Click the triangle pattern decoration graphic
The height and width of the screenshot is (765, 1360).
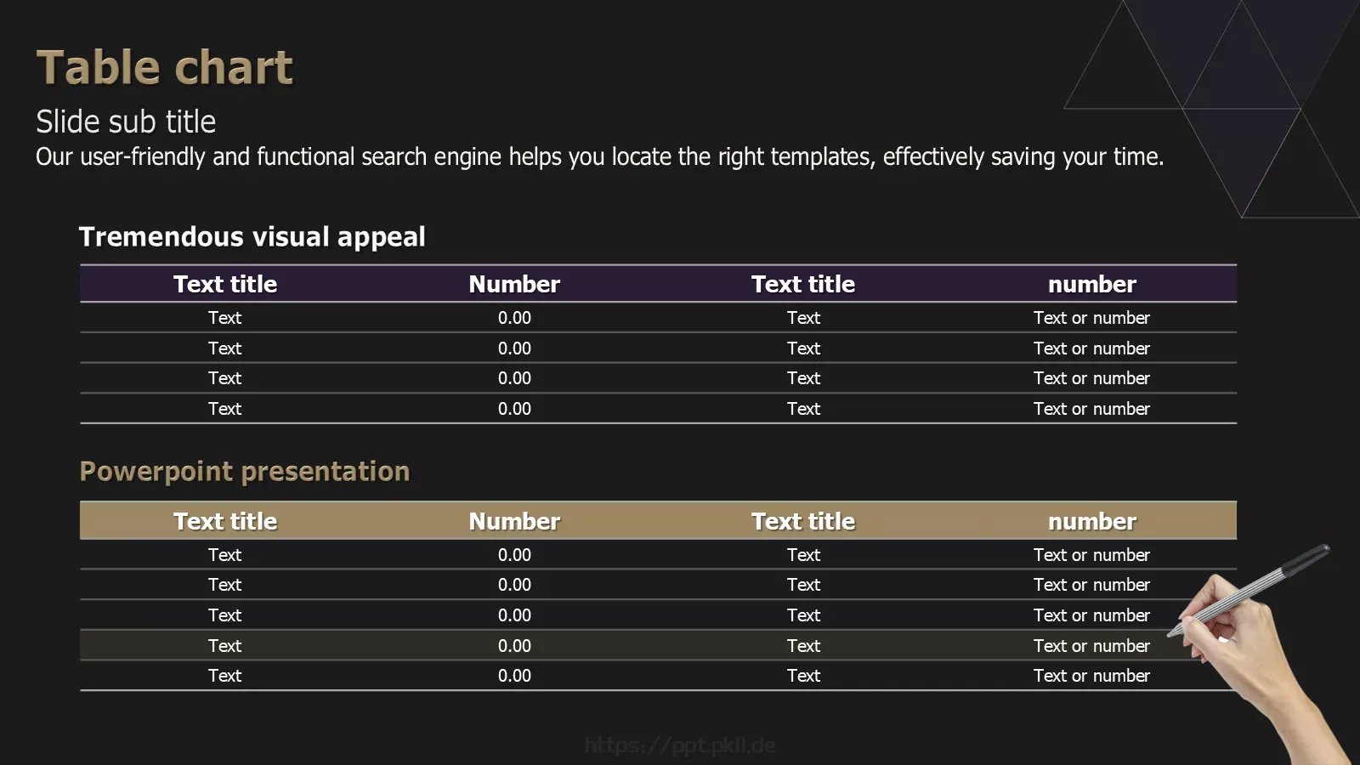1211,109
